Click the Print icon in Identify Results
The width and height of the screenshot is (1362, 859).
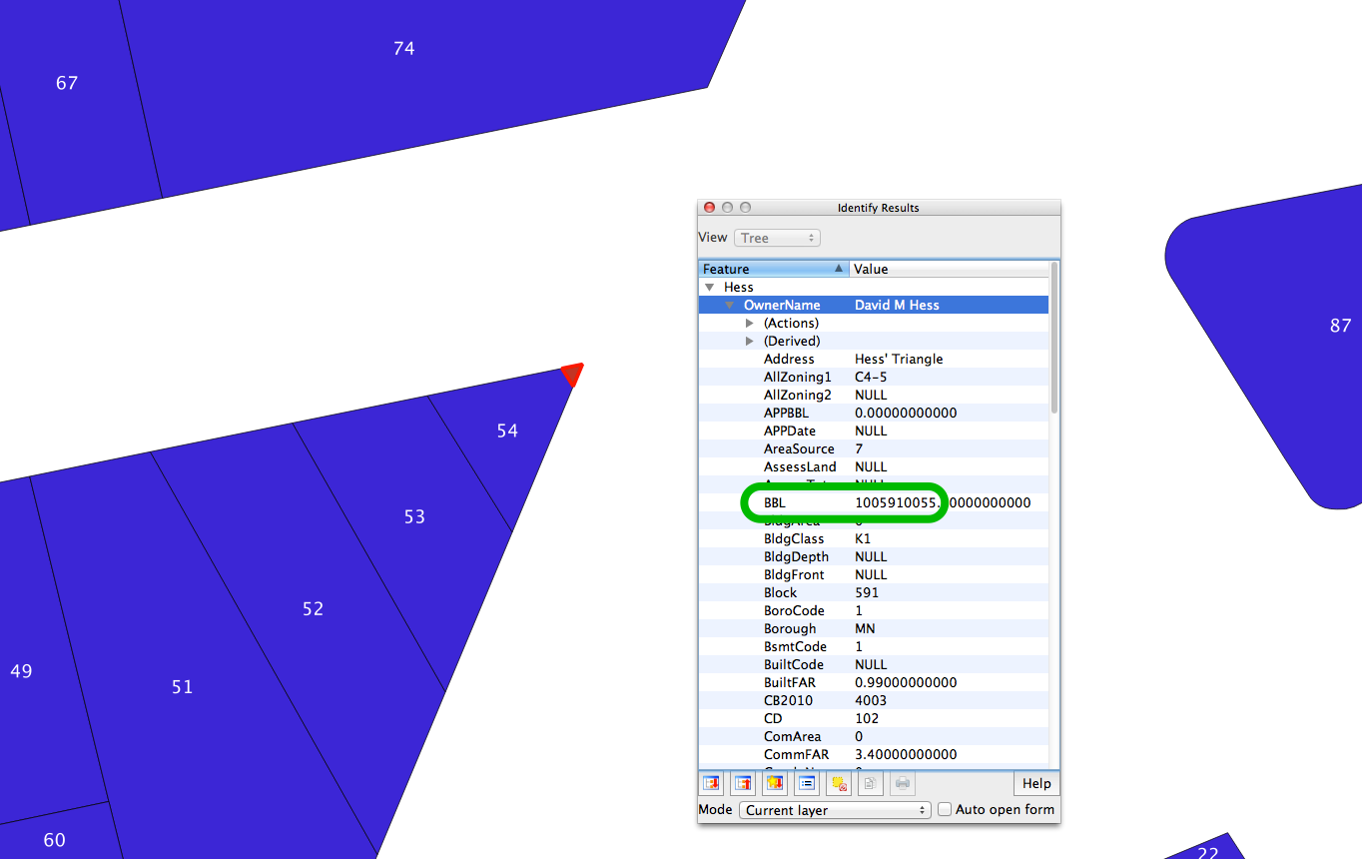(903, 784)
